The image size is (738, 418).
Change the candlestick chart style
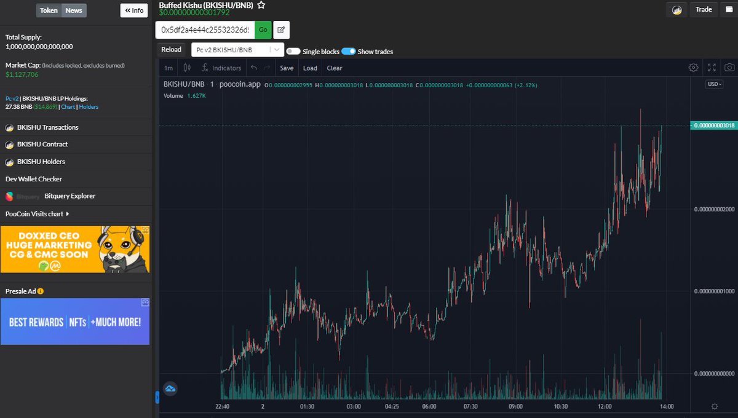pyautogui.click(x=188, y=68)
